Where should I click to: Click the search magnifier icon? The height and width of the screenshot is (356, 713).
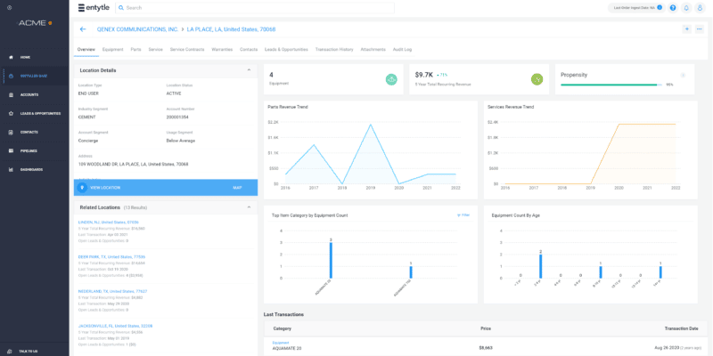[121, 8]
